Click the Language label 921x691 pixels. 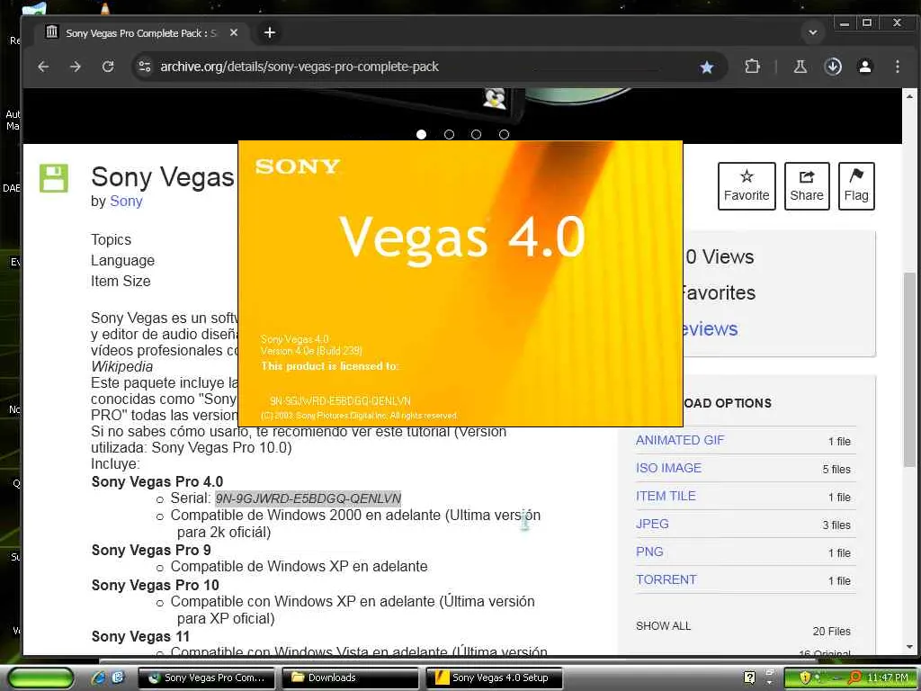pyautogui.click(x=122, y=260)
